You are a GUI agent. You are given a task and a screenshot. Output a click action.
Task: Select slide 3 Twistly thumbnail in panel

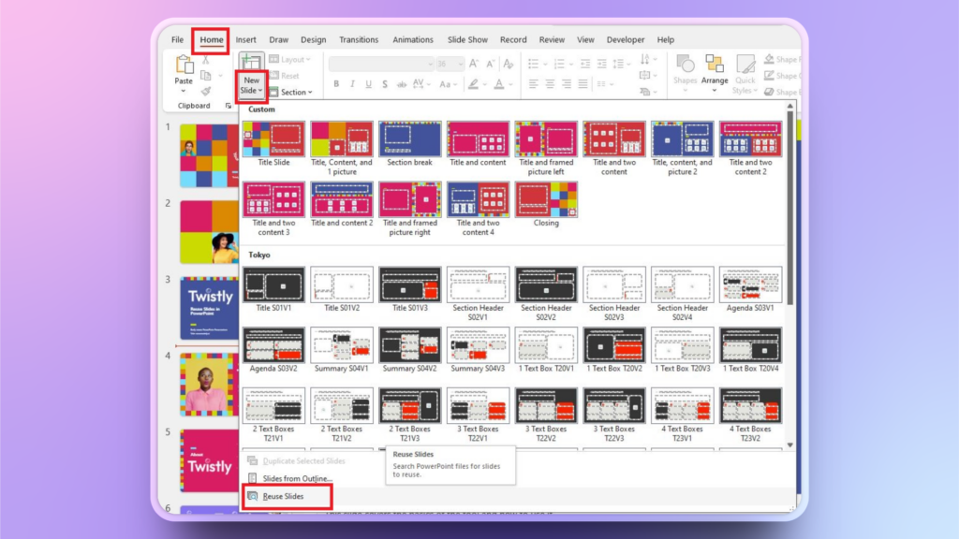(x=210, y=308)
